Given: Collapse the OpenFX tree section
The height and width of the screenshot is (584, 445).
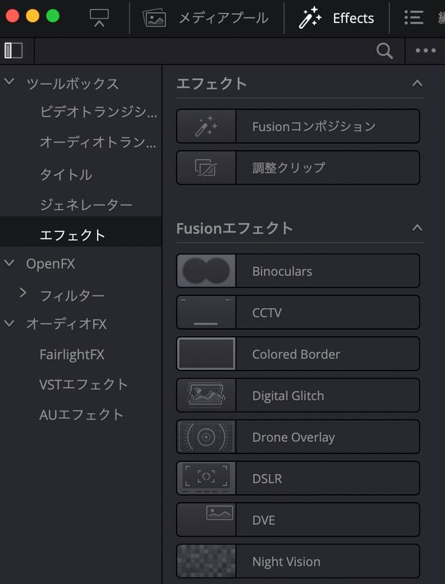Looking at the screenshot, I should click(x=9, y=263).
